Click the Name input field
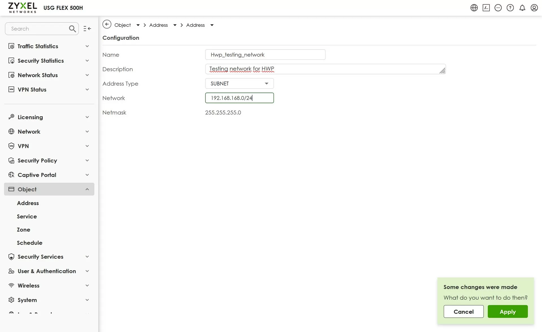Image resolution: width=542 pixels, height=332 pixels. 265,55
